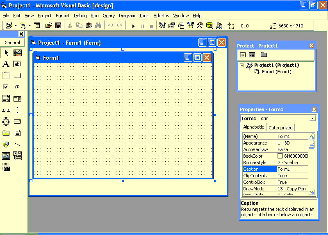Open the Project menu
The width and height of the screenshot is (328, 235).
pos(45,16)
